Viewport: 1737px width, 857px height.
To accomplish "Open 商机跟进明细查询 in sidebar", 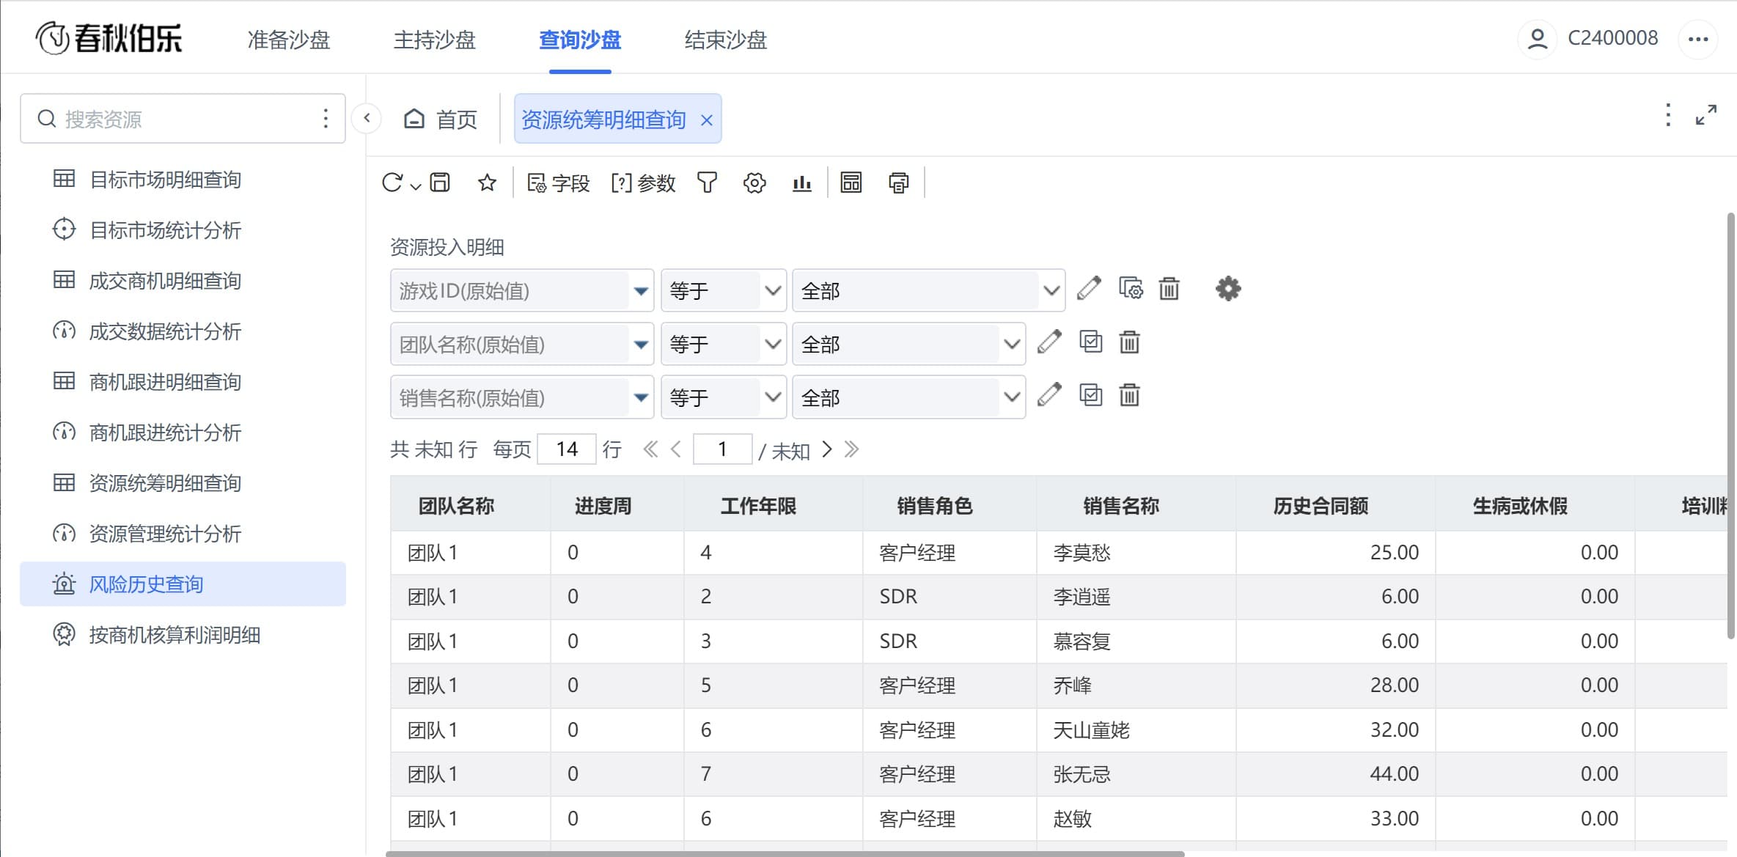I will 183,382.
